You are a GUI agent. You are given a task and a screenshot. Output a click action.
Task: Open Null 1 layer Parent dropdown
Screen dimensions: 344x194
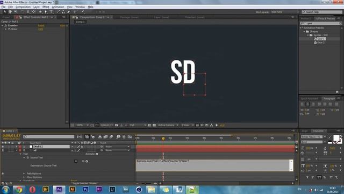tap(117, 147)
